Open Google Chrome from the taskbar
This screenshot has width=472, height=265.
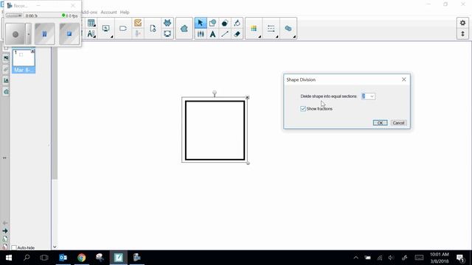(x=82, y=258)
